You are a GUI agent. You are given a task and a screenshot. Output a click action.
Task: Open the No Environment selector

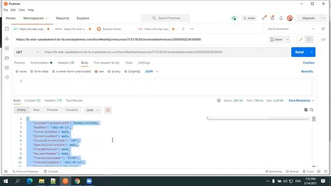[x=291, y=29]
